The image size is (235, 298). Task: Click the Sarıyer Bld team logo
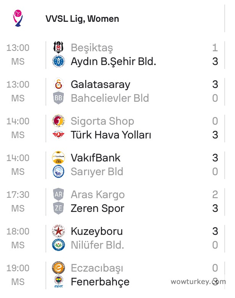[x=58, y=171]
